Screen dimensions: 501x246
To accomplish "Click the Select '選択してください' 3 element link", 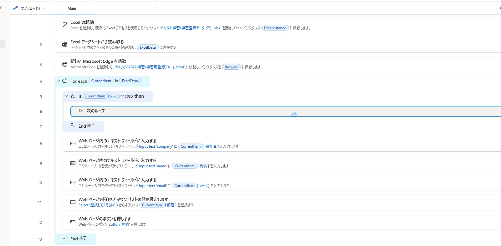I will point(98,205).
